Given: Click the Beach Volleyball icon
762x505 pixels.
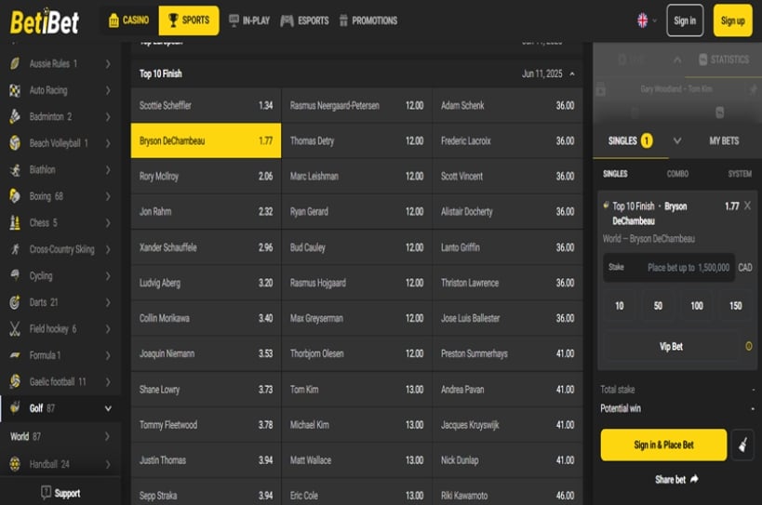Looking at the screenshot, I should (x=15, y=143).
